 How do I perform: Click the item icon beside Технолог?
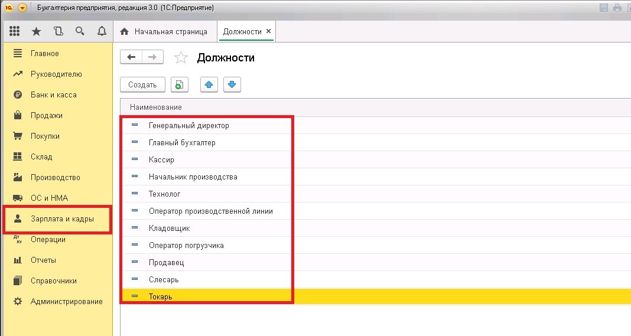pyautogui.click(x=135, y=193)
